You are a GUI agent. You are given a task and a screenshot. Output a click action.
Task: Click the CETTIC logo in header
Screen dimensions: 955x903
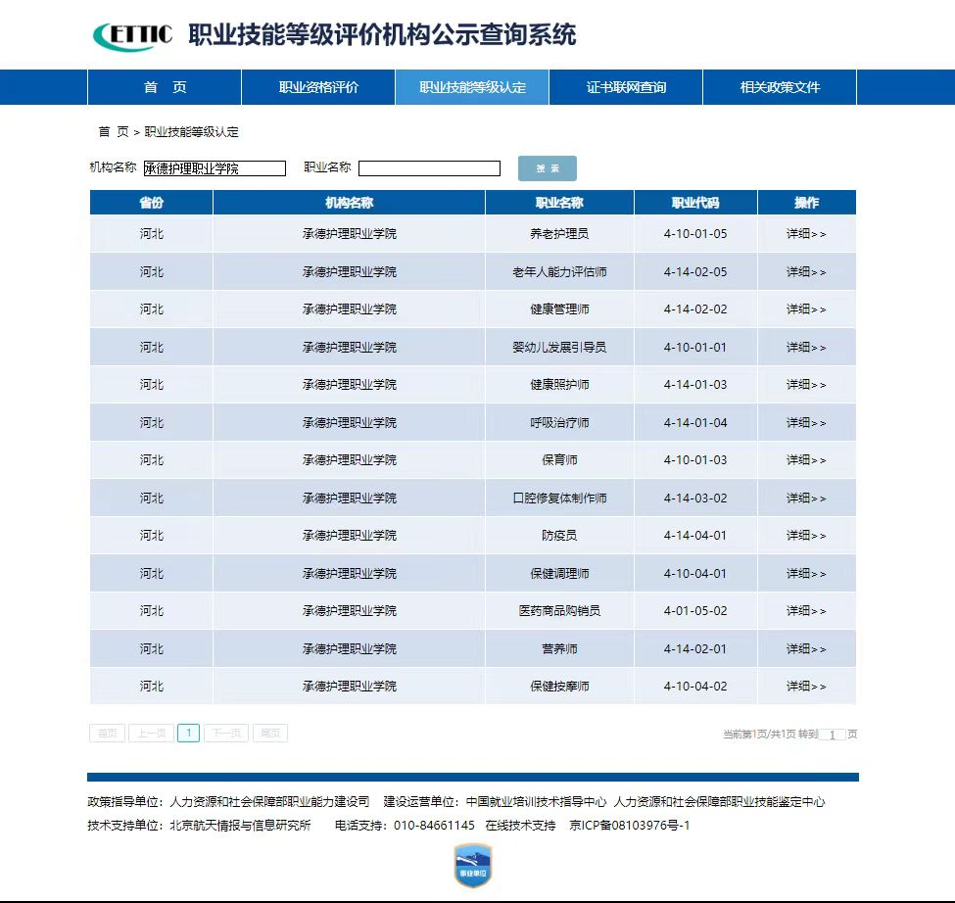click(x=132, y=36)
